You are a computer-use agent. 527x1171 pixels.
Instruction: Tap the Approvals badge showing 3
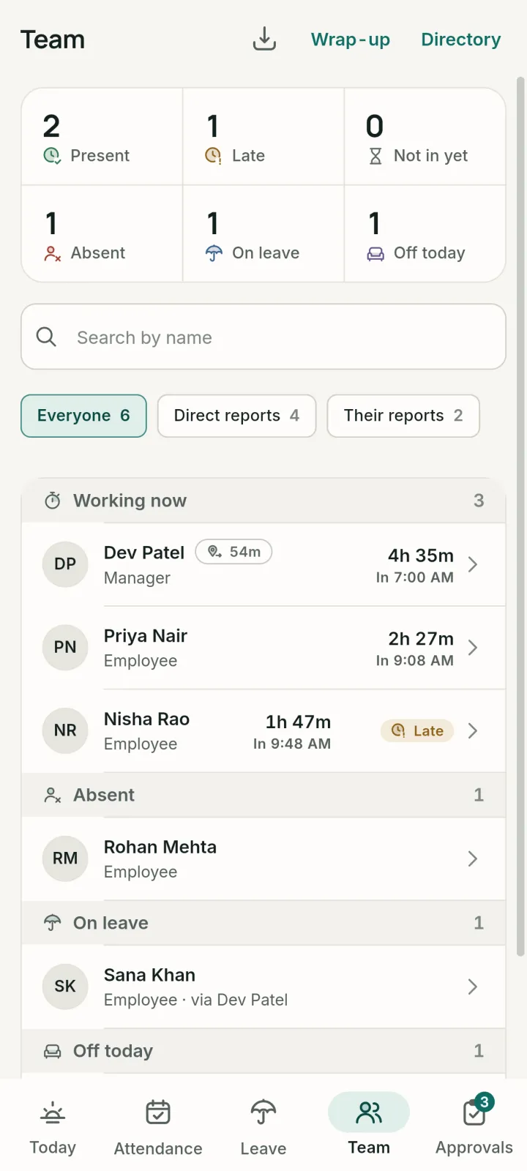click(484, 1101)
